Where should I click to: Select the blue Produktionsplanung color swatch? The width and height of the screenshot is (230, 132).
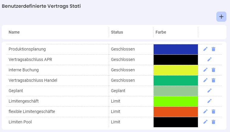pos(176,49)
